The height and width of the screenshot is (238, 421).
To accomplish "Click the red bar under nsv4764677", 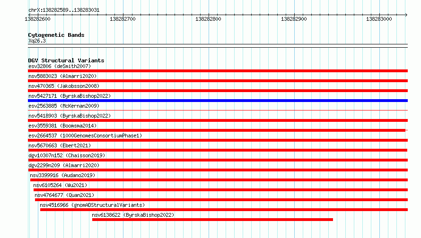I will point(221,200).
